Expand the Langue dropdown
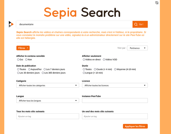This screenshot has width=171, height=134. 48,100
